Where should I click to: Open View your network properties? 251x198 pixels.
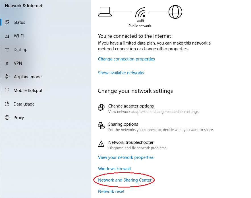pos(126,157)
